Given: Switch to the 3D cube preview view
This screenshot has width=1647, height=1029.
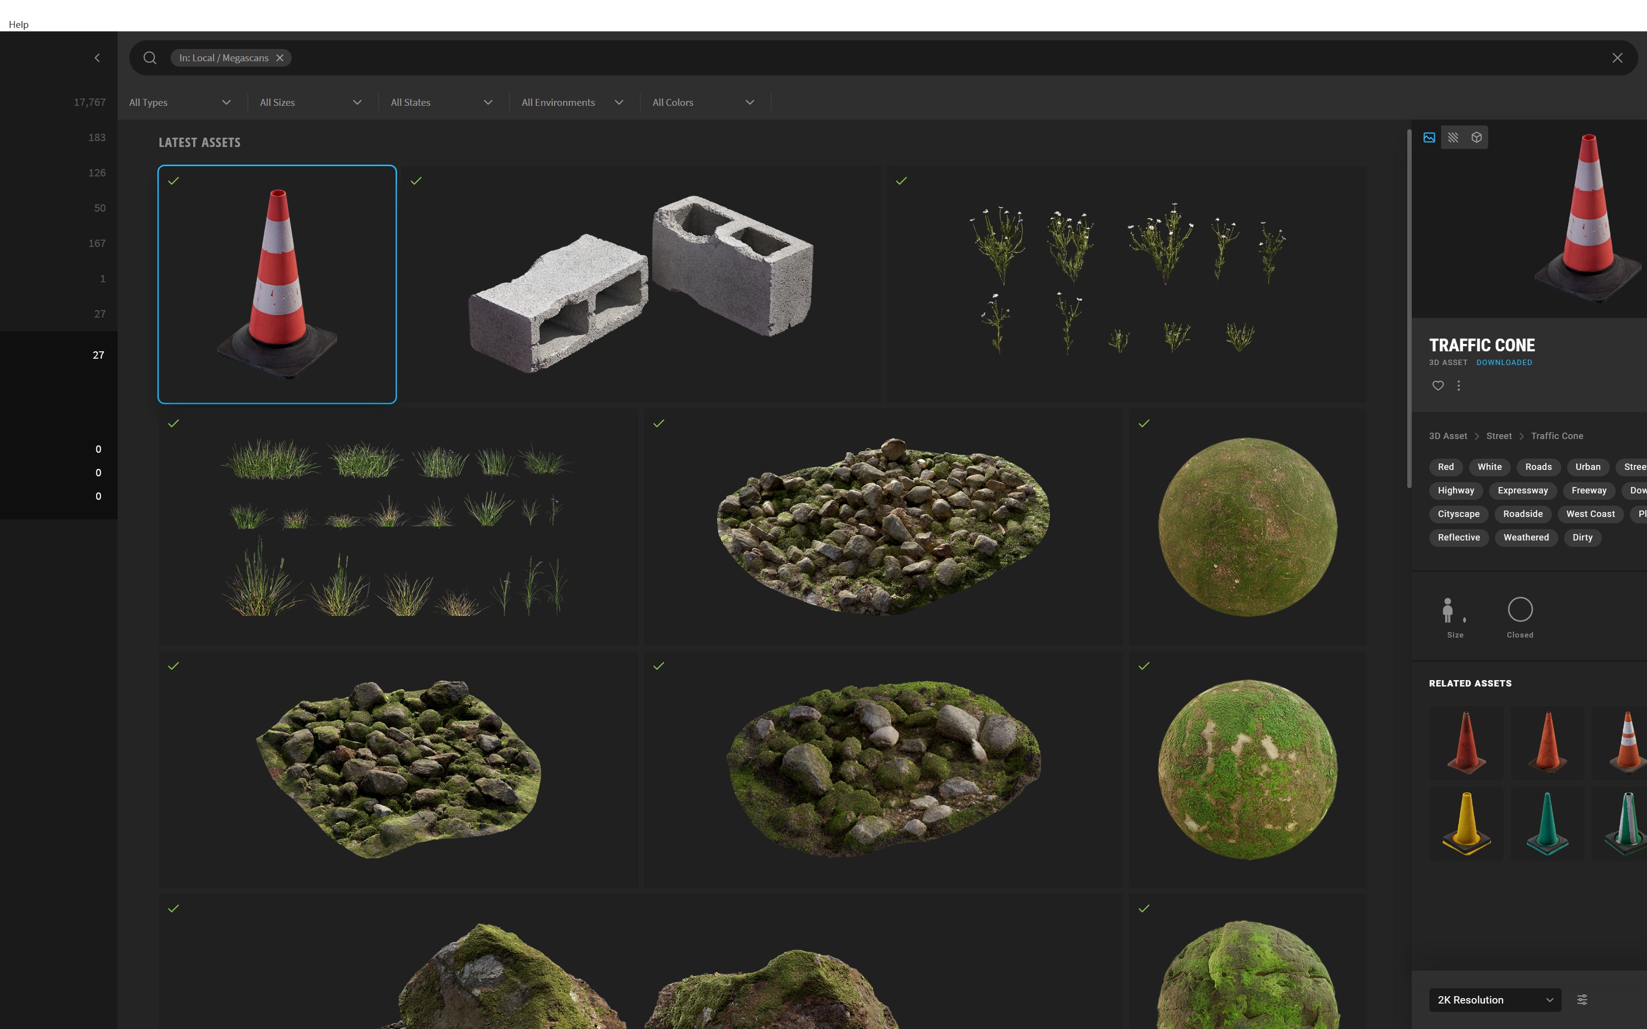Looking at the screenshot, I should pos(1475,137).
